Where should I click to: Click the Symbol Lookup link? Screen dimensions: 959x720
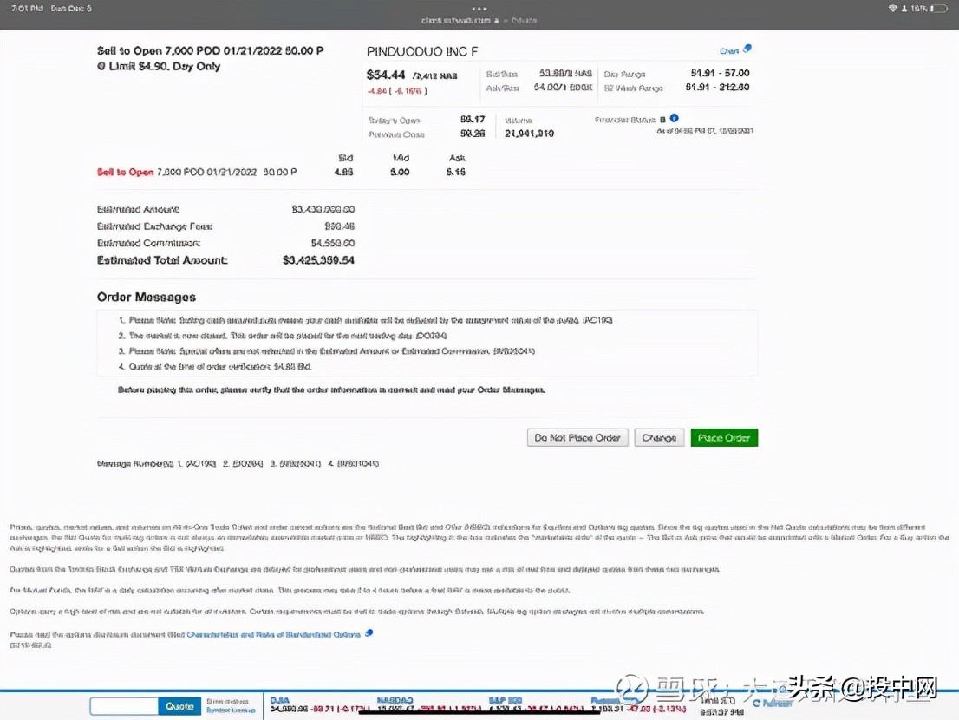point(231,710)
